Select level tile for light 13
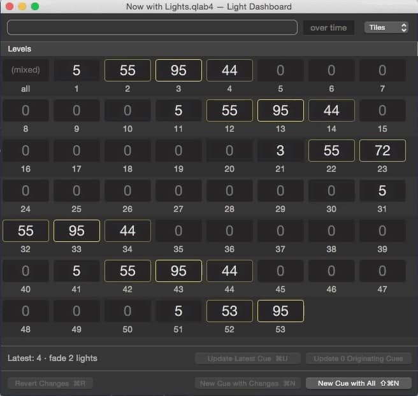Image resolution: width=418 pixels, height=396 pixels. point(280,111)
